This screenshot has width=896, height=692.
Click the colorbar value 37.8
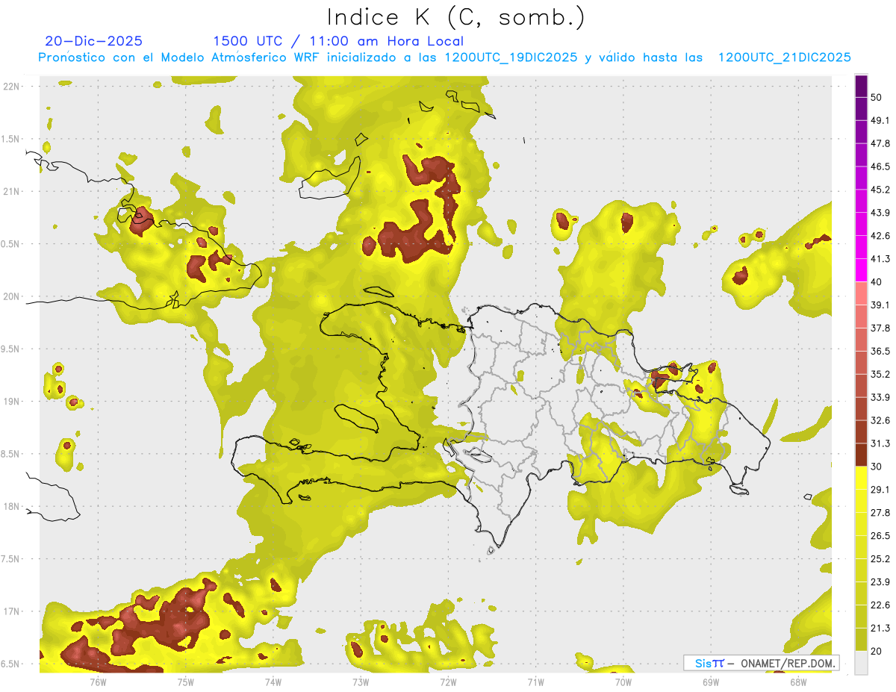click(x=880, y=328)
